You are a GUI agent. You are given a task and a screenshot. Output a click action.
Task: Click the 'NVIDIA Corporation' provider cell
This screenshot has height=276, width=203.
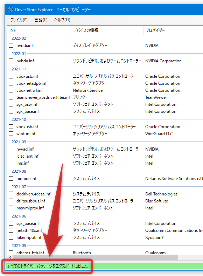click(x=163, y=61)
